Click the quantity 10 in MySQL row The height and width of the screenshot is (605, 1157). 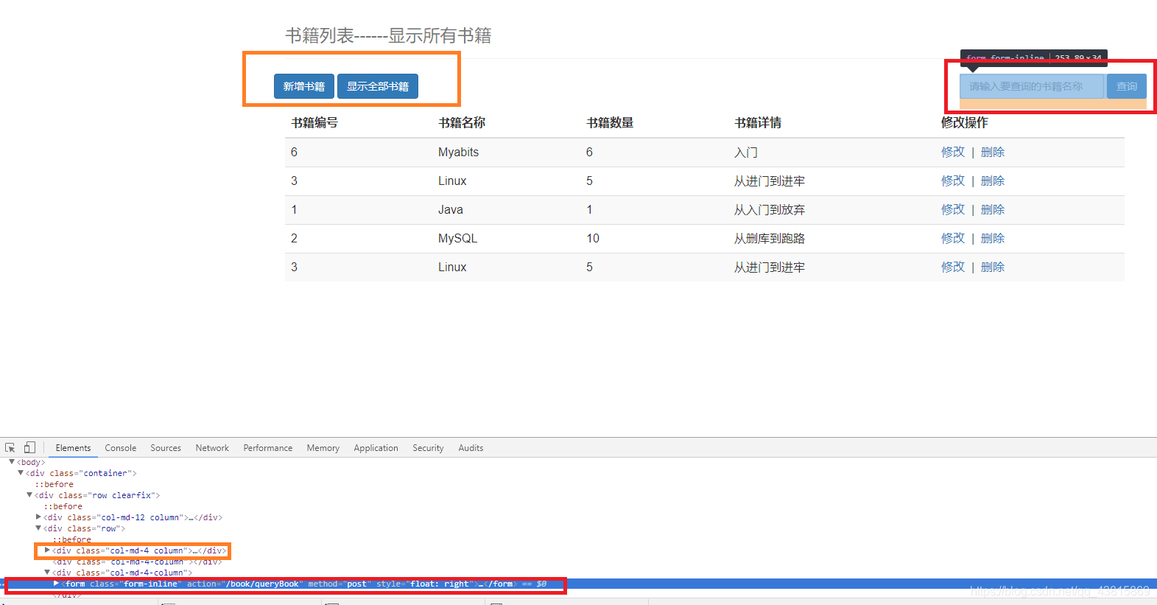click(593, 238)
